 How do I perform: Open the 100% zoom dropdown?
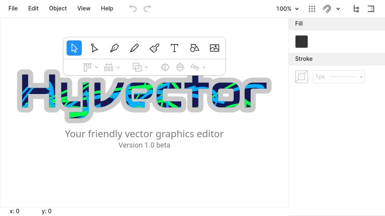pyautogui.click(x=287, y=9)
